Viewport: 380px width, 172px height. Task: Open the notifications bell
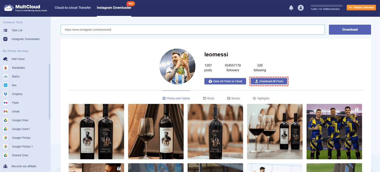(291, 8)
